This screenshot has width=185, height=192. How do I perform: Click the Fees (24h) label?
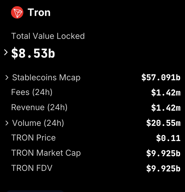[32, 92]
